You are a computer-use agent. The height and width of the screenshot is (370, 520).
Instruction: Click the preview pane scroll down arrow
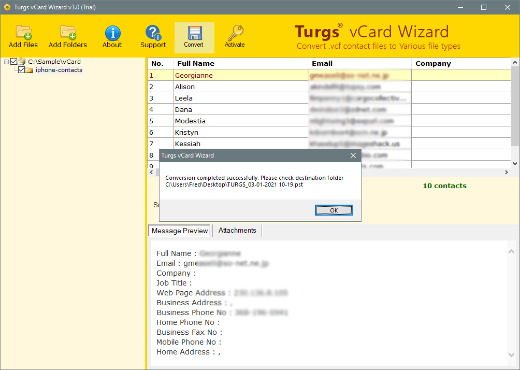(x=511, y=355)
